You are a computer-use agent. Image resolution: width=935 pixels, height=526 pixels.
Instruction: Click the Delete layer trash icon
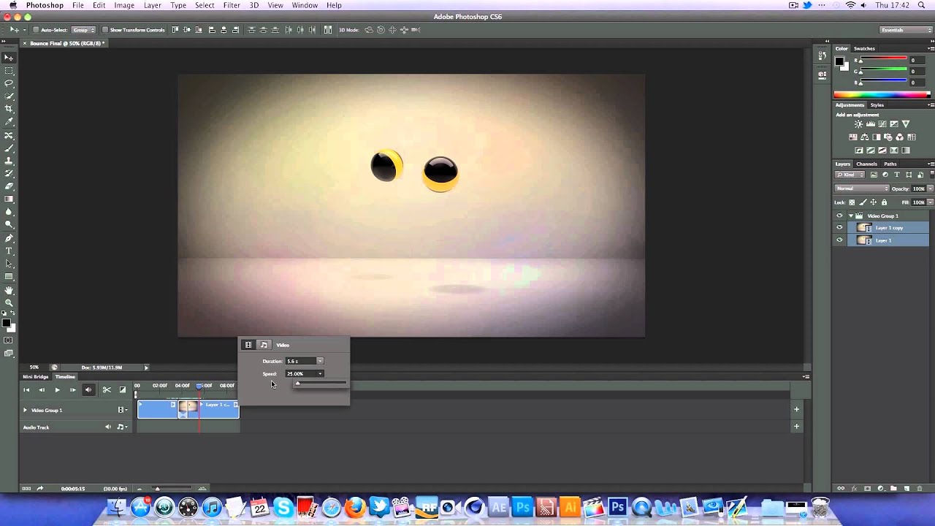919,489
